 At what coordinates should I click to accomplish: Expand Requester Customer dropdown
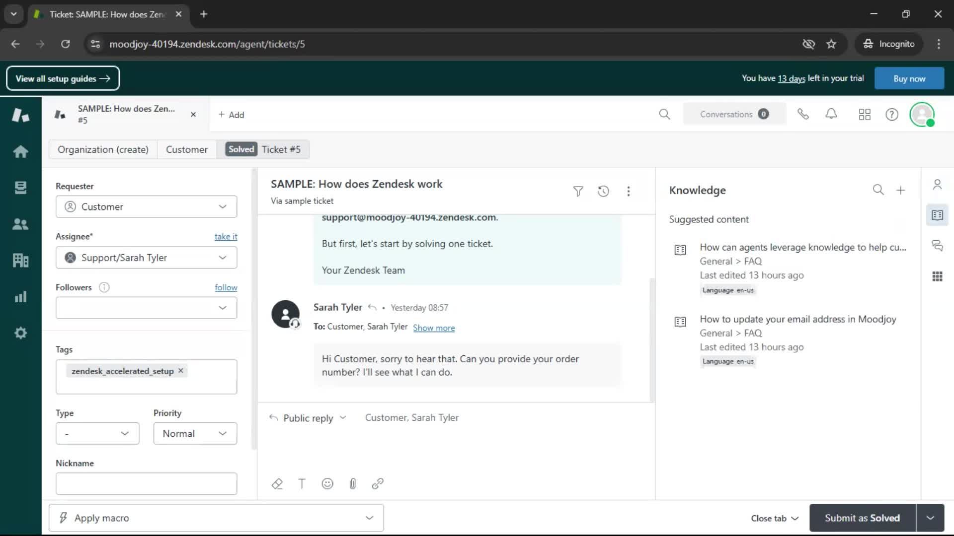[146, 206]
